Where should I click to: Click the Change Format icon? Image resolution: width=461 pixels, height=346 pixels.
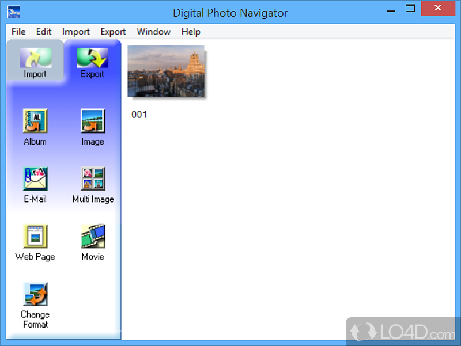(35, 294)
